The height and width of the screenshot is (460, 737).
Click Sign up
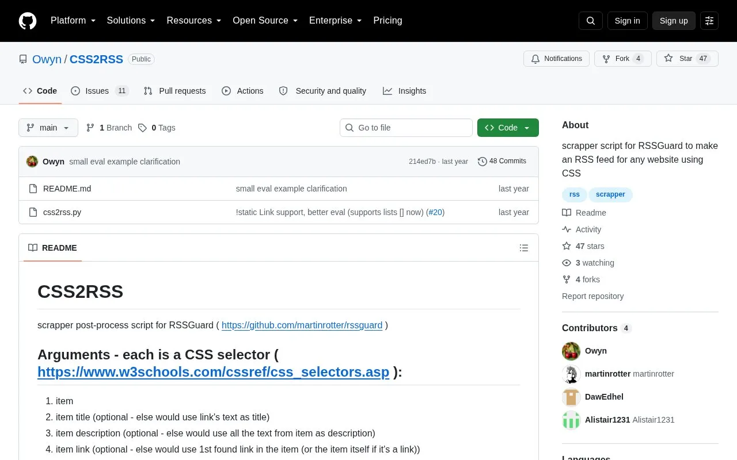[x=674, y=21]
